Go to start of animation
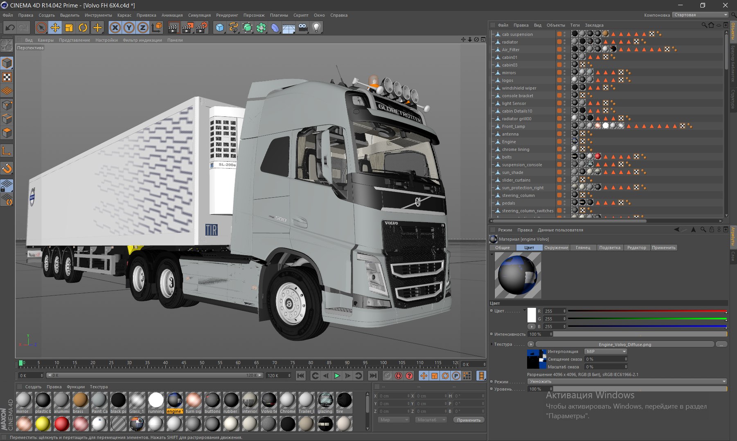Screen dimensions: 737x441 pos(301,376)
